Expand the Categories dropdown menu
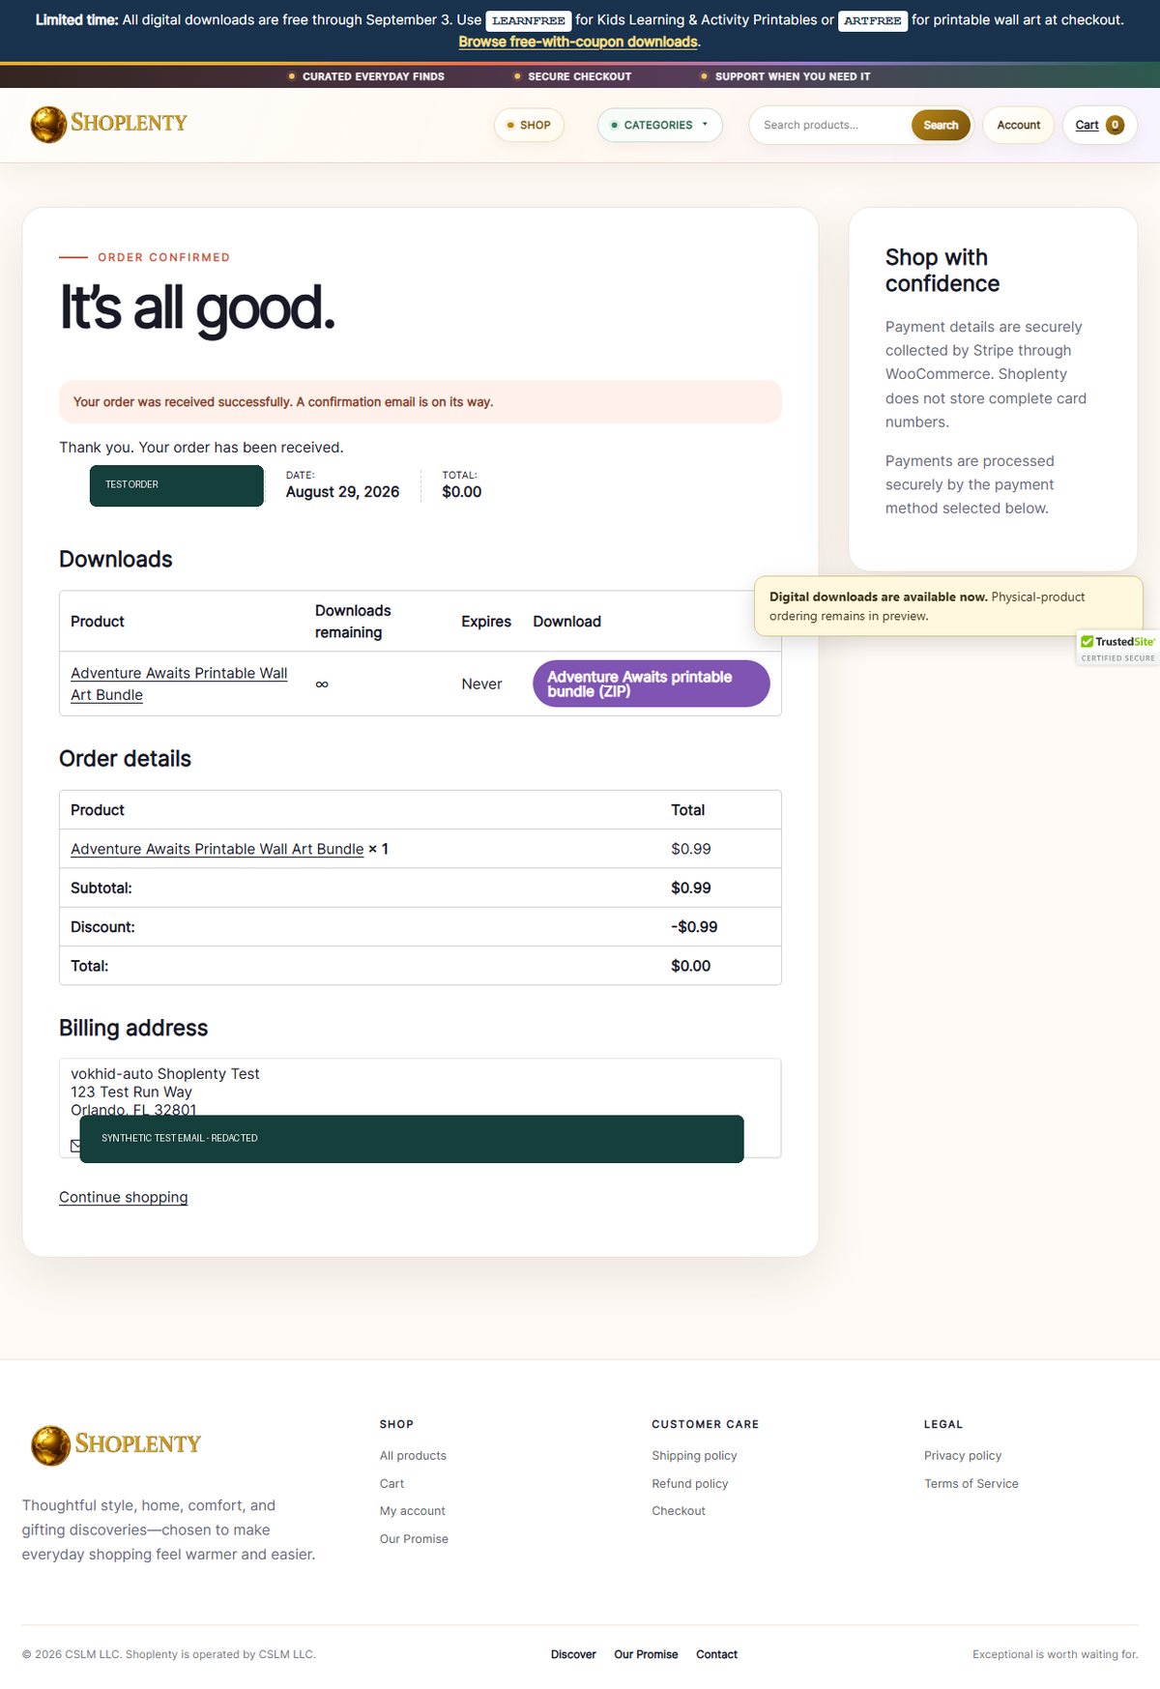 coord(660,125)
